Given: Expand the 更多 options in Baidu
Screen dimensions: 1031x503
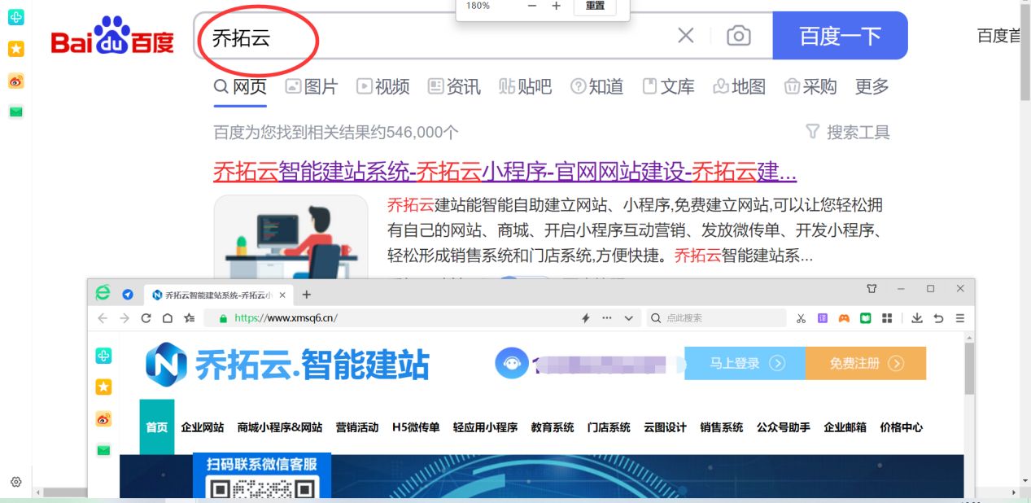Looking at the screenshot, I should [x=872, y=87].
